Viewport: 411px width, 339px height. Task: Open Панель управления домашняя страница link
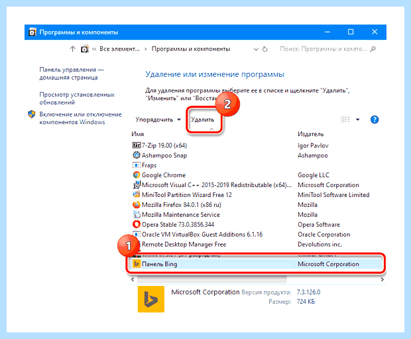(x=72, y=74)
